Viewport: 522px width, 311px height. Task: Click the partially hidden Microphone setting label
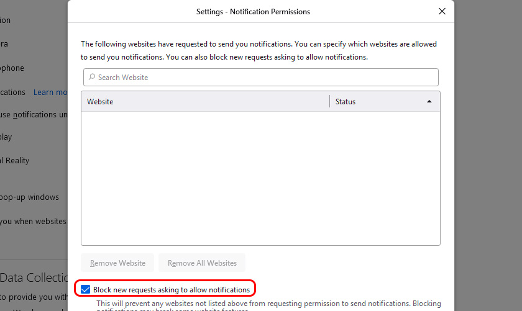[12, 68]
